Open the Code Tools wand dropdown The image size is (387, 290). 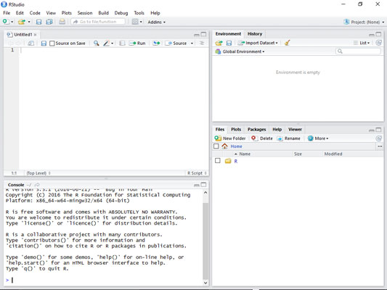coord(108,43)
